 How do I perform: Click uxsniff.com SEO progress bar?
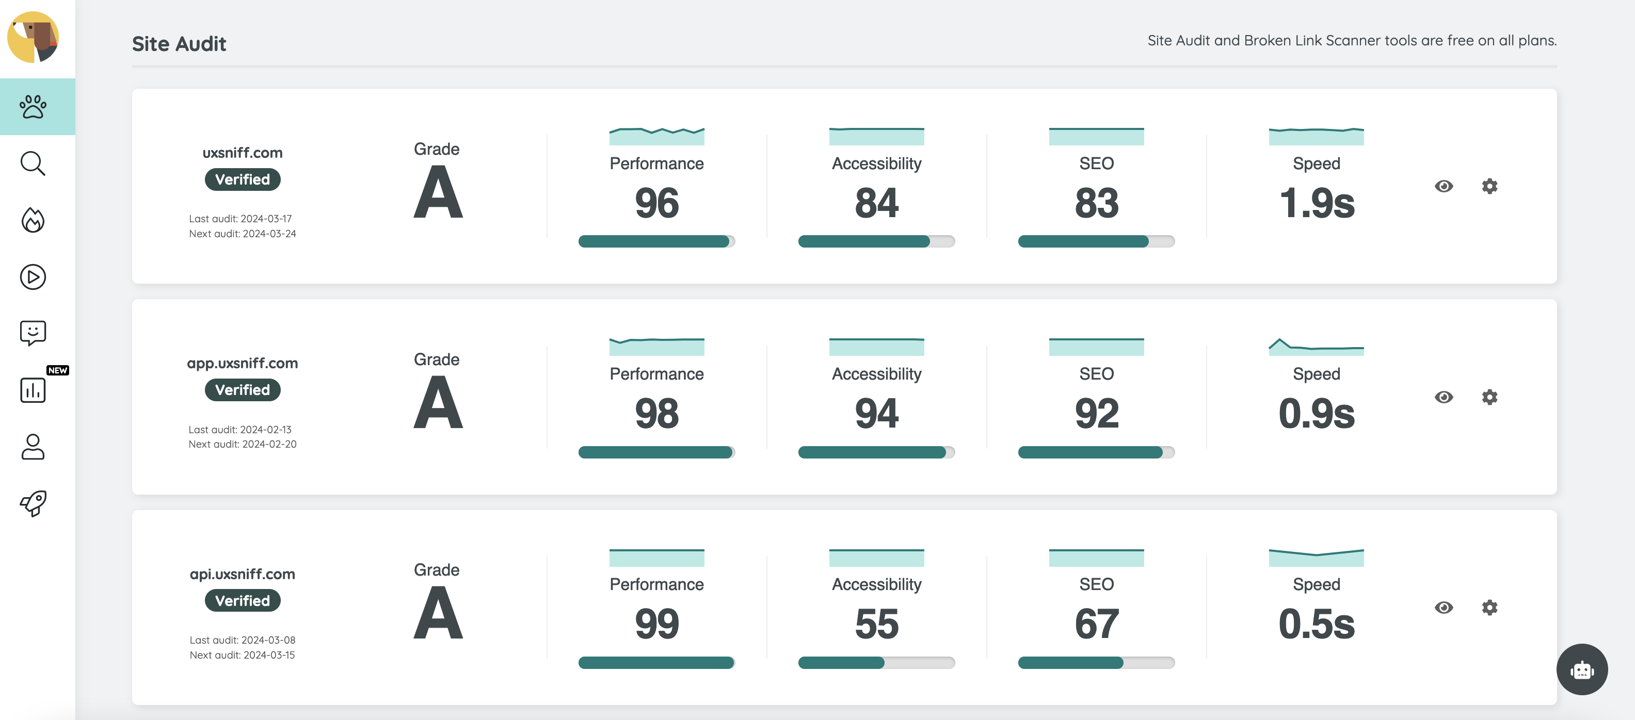1096,241
